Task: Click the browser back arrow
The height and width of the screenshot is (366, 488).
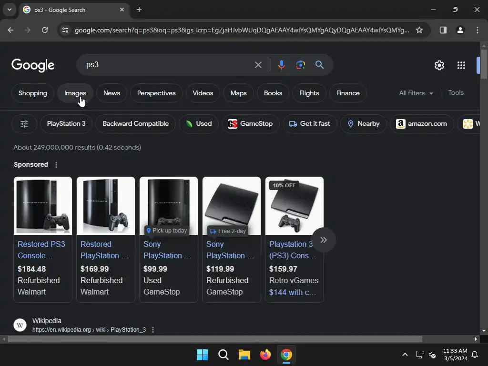Action: 10,30
